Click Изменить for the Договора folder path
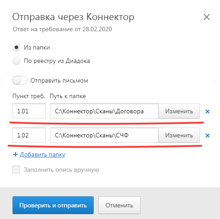This screenshot has width=220, height=219. pos(179,111)
